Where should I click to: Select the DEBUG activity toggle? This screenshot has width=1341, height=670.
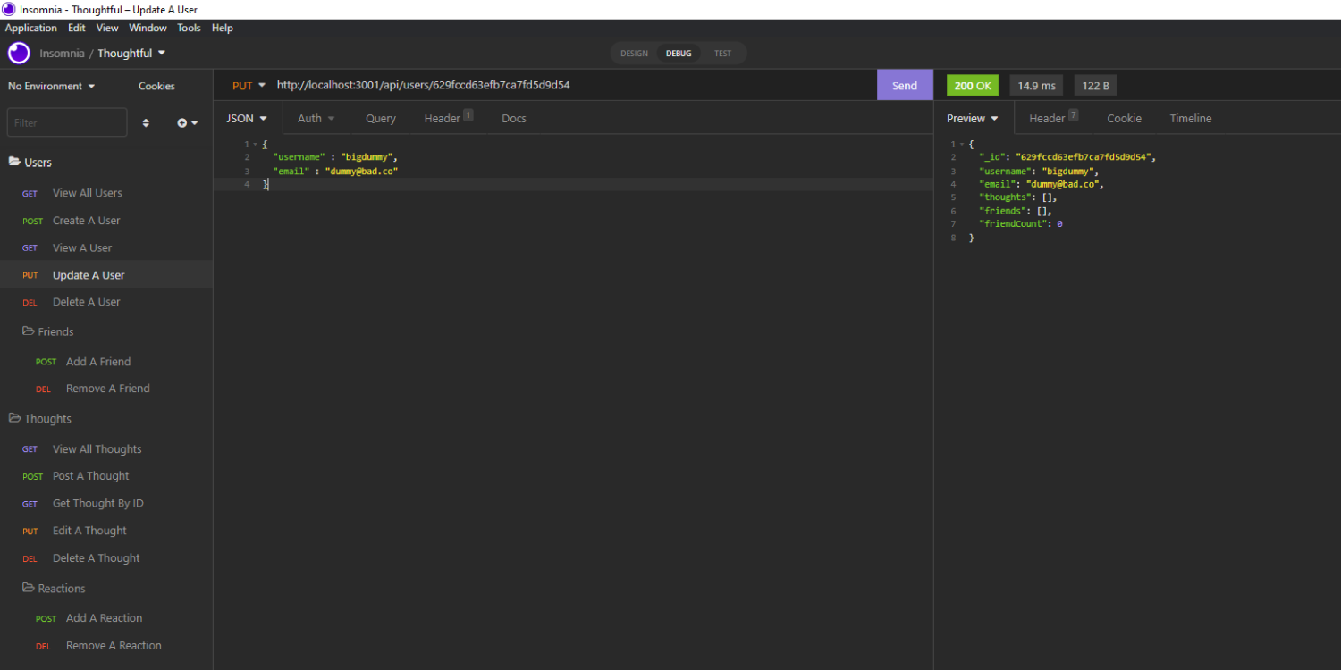click(679, 54)
